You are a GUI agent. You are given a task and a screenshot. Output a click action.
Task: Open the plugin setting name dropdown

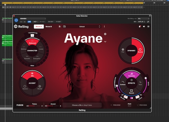pos(33,19)
